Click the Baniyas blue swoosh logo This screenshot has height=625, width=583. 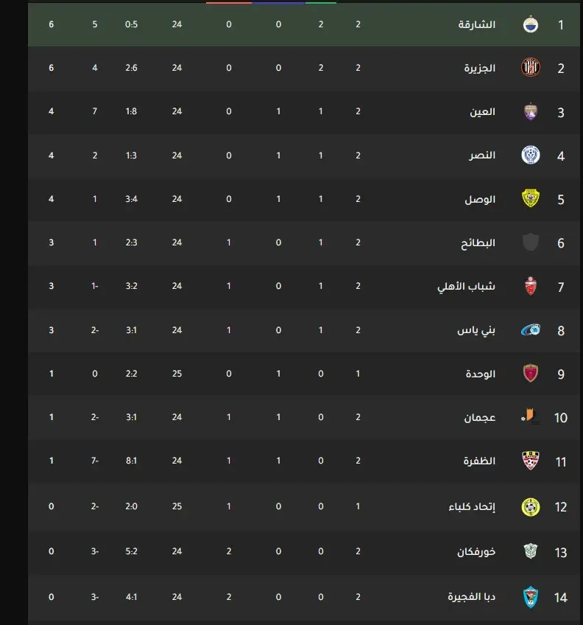point(531,329)
